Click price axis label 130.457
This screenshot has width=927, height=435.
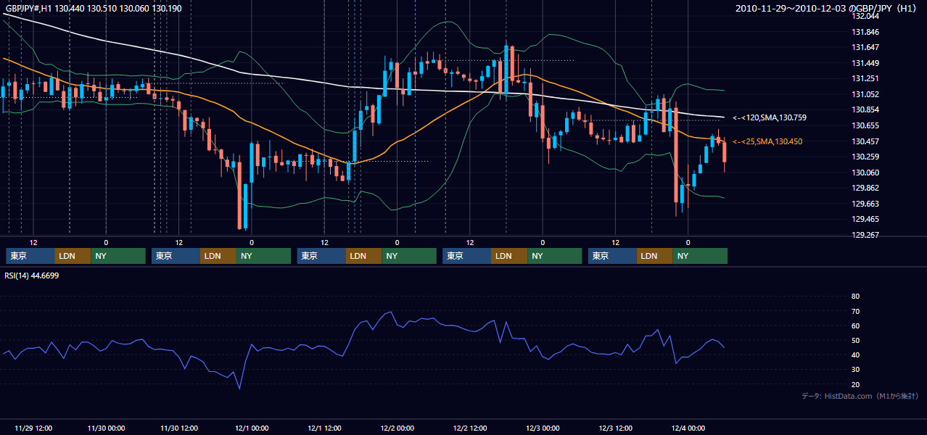pyautogui.click(x=865, y=141)
